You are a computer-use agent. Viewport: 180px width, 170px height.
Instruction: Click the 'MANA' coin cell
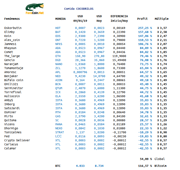tap(59, 124)
